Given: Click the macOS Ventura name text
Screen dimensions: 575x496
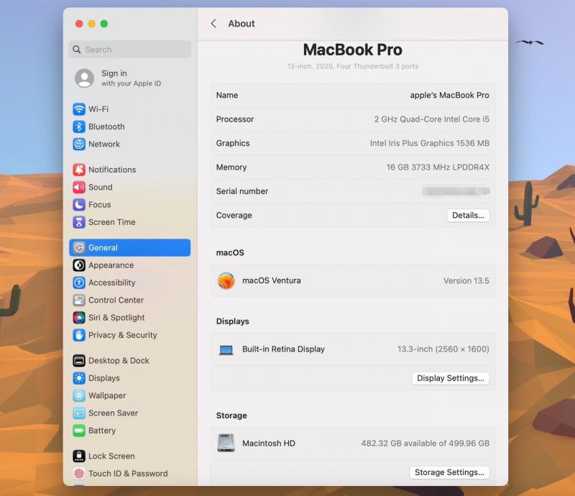Looking at the screenshot, I should (272, 280).
